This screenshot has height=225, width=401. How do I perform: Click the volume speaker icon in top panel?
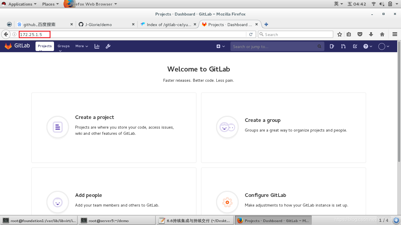[x=382, y=4]
